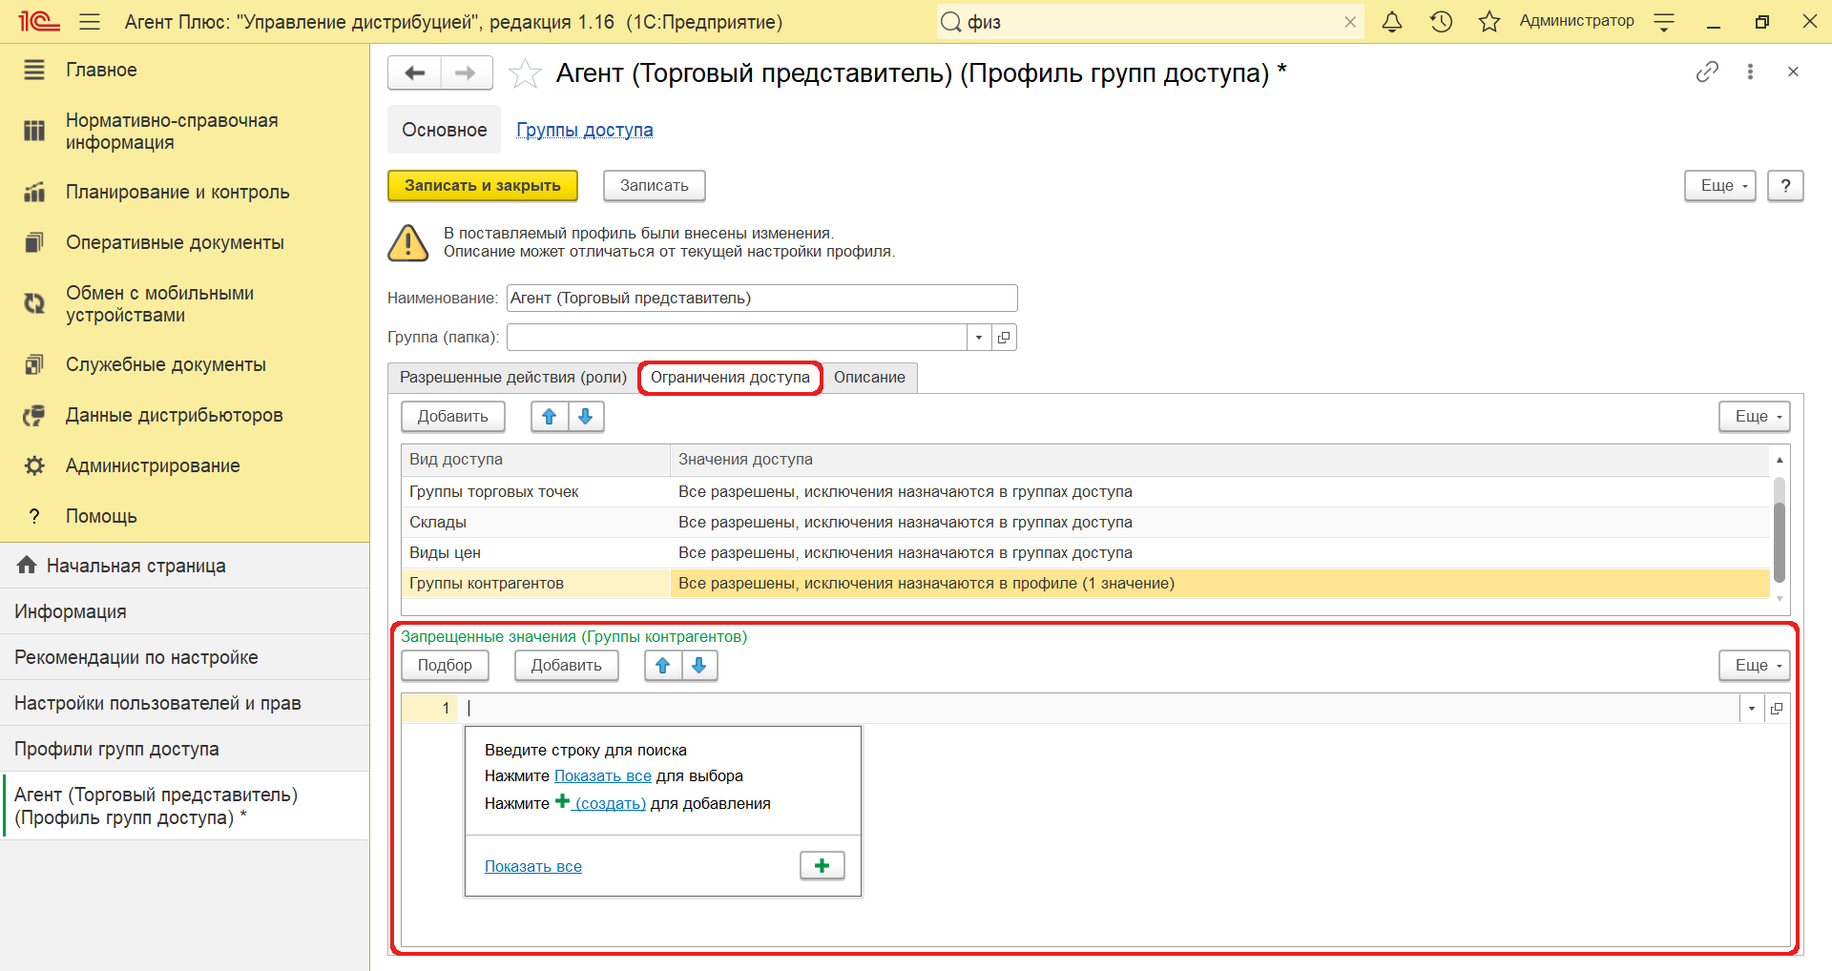This screenshot has width=1832, height=971.
Task: Click Добавить in Запрещенные значения section
Action: point(566,665)
